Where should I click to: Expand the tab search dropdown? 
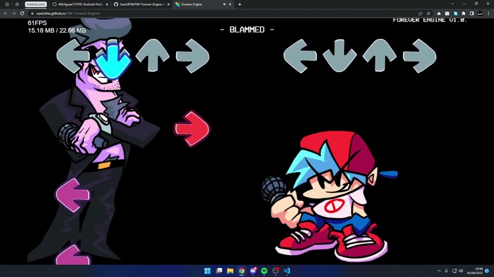pyautogui.click(x=452, y=4)
